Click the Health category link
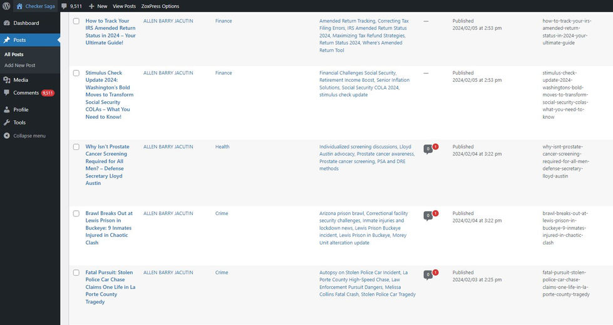Image resolution: width=613 pixels, height=325 pixels. click(222, 147)
